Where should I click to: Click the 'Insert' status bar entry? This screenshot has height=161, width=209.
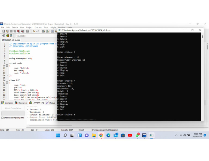click(81, 130)
